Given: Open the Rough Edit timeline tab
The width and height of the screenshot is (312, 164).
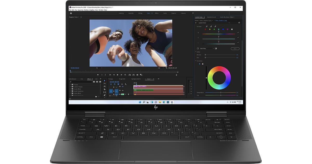Looking at the screenshot, I should [122, 79].
